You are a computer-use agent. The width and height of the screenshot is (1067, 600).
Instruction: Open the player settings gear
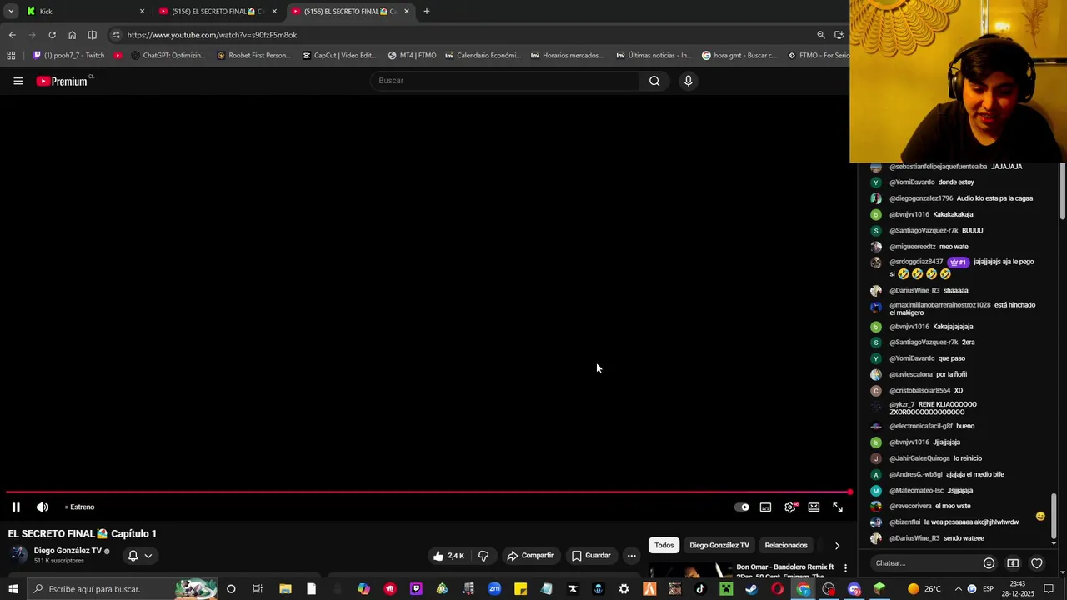click(x=789, y=507)
